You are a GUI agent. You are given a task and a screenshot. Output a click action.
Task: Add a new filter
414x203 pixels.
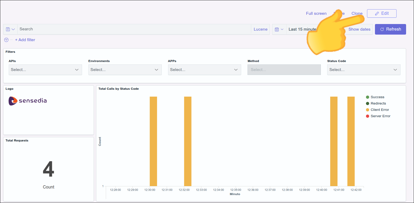click(x=25, y=40)
